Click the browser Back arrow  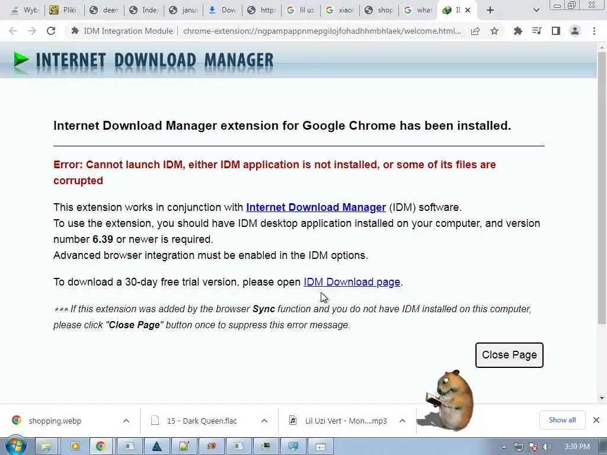(13, 31)
